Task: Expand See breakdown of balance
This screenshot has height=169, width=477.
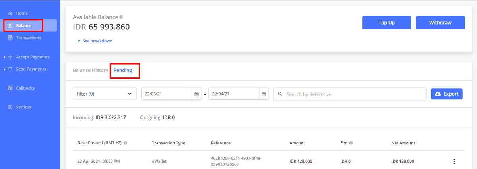Action: 95,41
